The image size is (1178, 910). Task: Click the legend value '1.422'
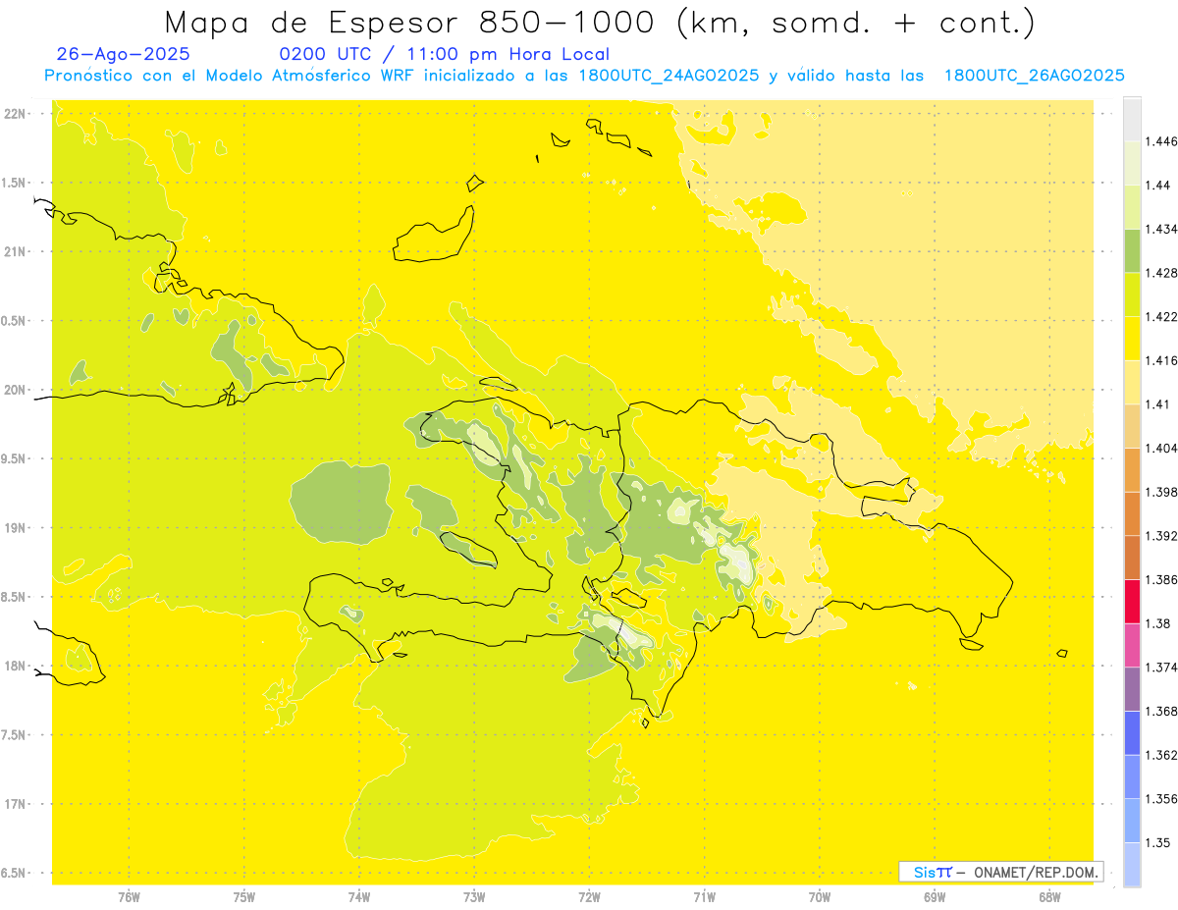click(x=1163, y=316)
